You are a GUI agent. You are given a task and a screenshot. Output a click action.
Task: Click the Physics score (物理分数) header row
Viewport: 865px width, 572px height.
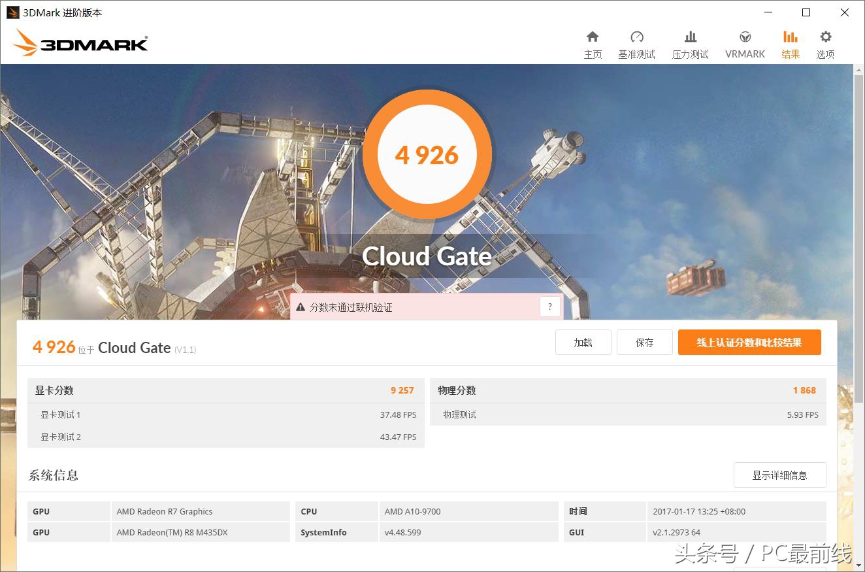click(x=627, y=390)
